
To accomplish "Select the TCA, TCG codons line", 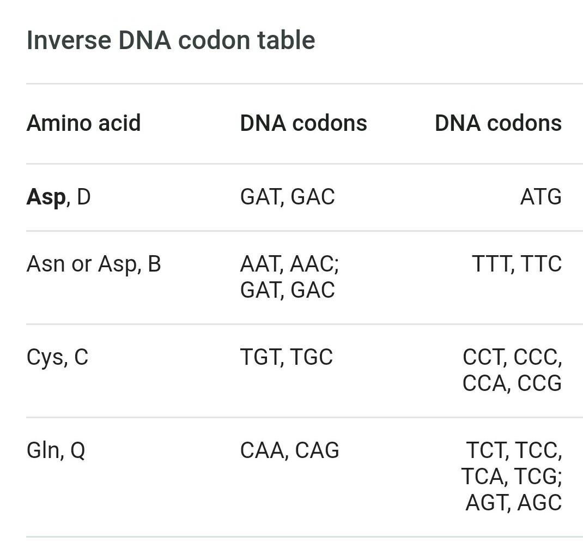I will click(512, 477).
